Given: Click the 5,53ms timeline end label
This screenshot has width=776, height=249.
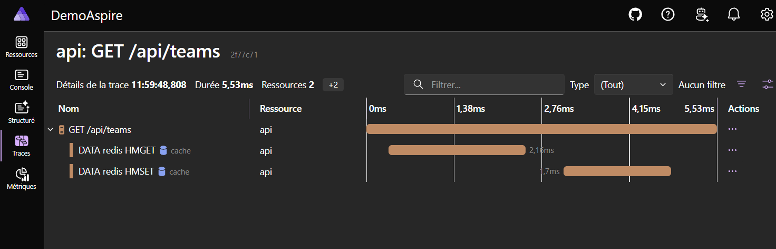Looking at the screenshot, I should click(699, 109).
